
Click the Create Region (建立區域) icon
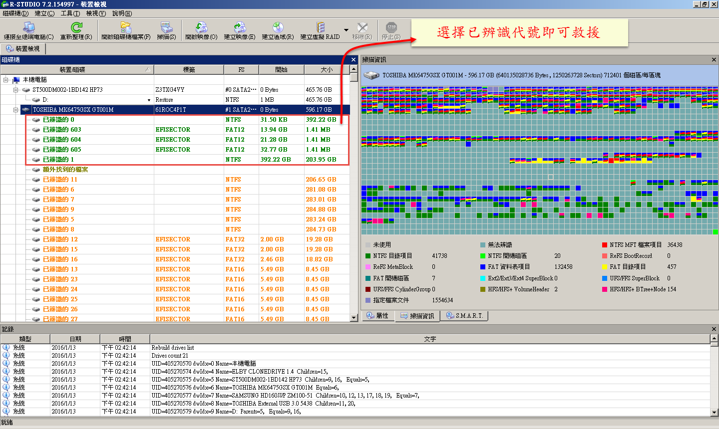(278, 27)
